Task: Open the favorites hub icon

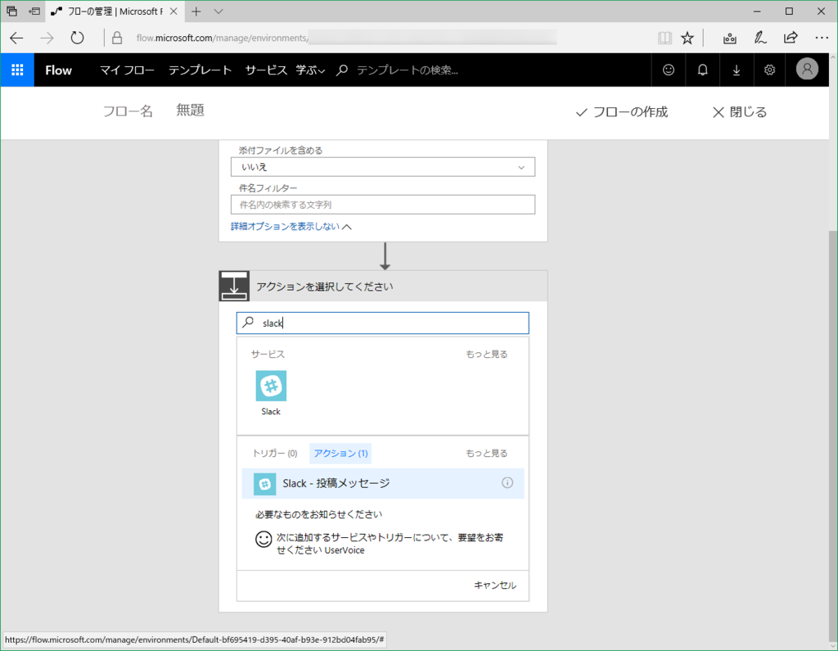Action: (x=729, y=38)
